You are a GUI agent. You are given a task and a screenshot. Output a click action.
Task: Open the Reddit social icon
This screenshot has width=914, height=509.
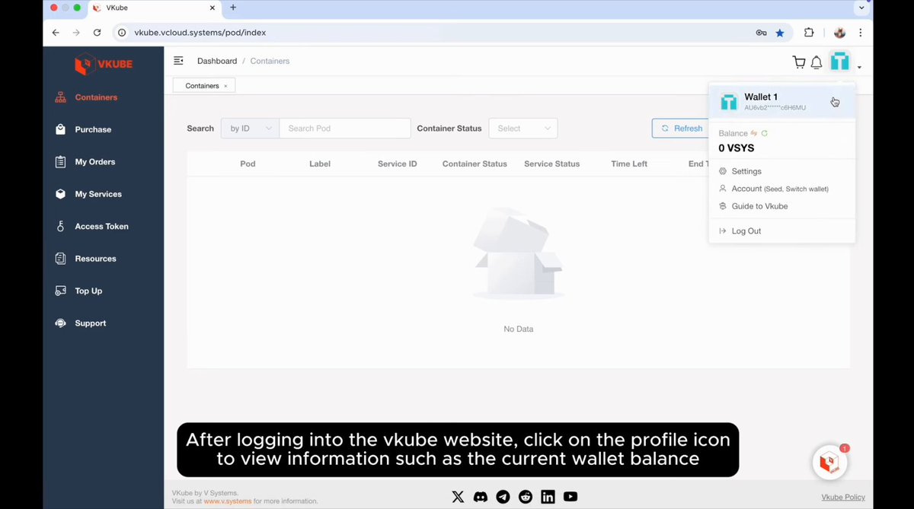[x=526, y=497]
